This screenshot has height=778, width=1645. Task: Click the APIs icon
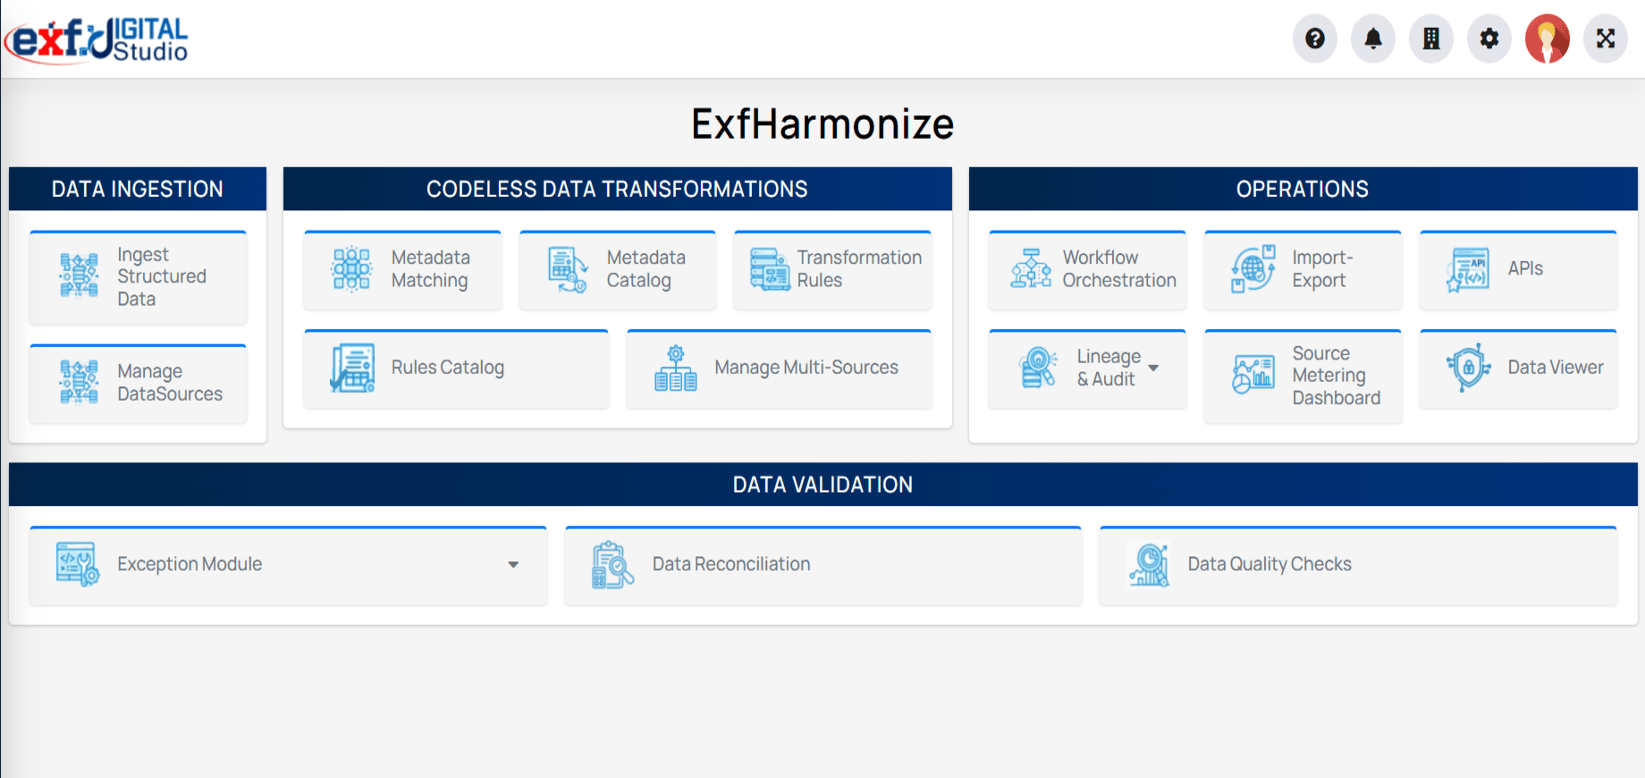(x=1468, y=269)
